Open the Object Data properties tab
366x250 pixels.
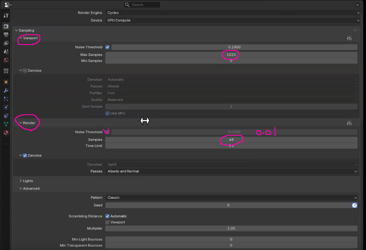click(x=6, y=124)
